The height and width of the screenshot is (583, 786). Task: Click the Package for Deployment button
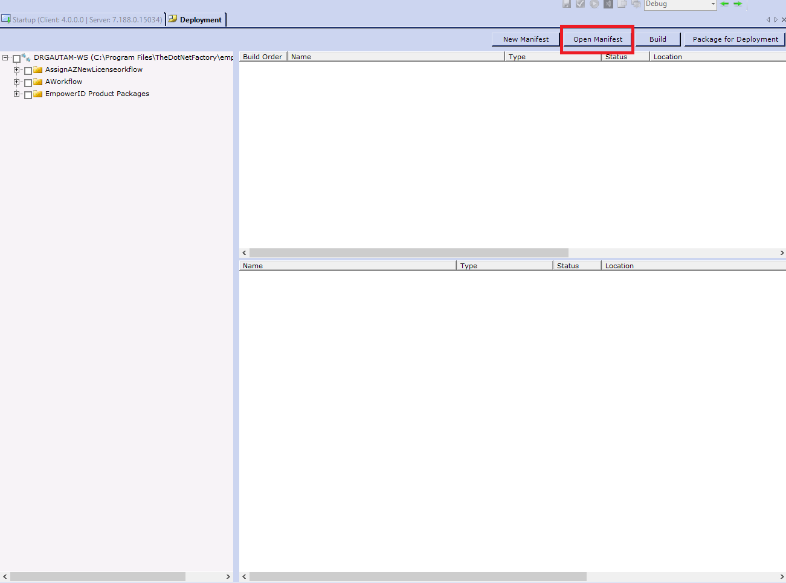click(x=735, y=39)
